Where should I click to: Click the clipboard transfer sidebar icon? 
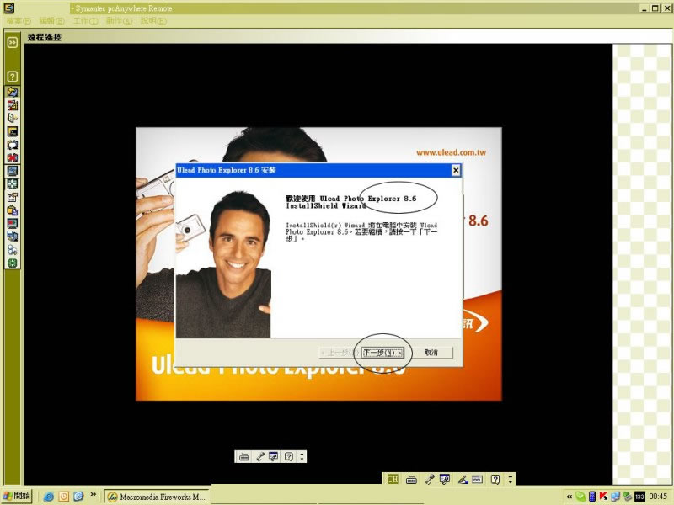13,210
